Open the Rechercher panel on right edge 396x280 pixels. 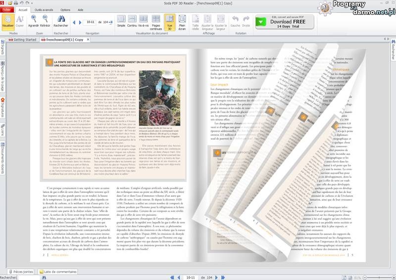coord(393,49)
